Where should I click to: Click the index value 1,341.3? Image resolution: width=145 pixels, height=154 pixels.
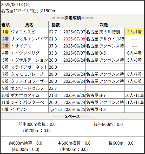pyautogui.click(x=56, y=109)
